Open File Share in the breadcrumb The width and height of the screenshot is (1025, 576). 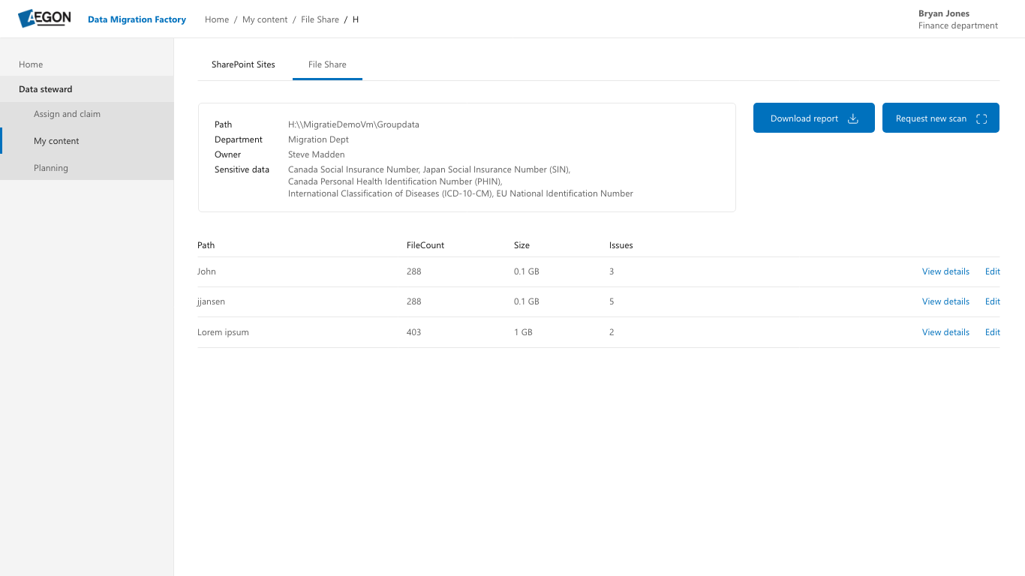pos(320,19)
